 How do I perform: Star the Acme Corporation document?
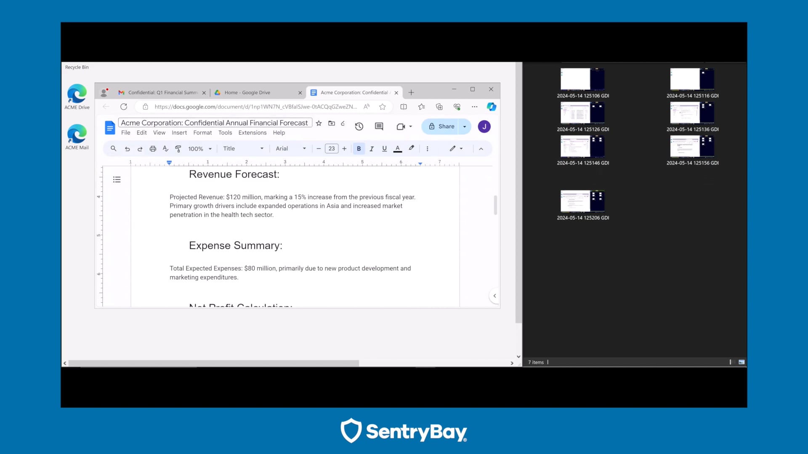coord(319,123)
